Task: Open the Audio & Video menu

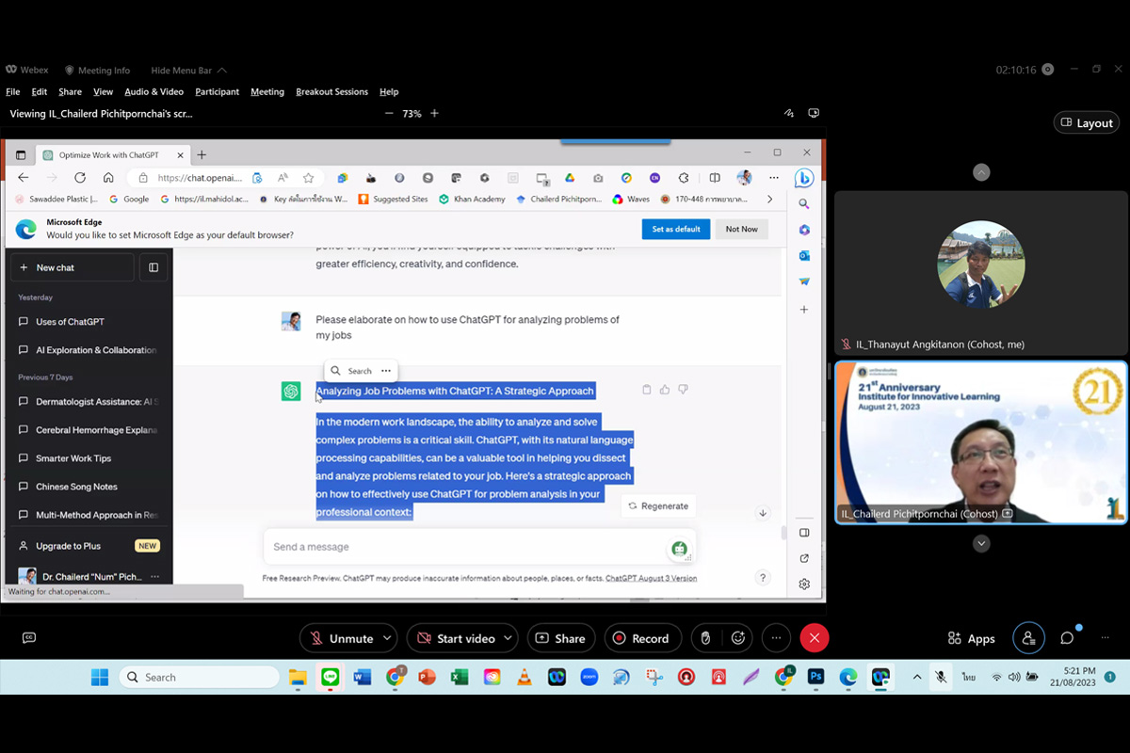Action: pyautogui.click(x=153, y=91)
